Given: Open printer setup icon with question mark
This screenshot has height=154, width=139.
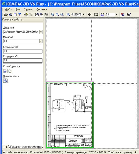Looking at the screenshot, I should tap(10, 14).
